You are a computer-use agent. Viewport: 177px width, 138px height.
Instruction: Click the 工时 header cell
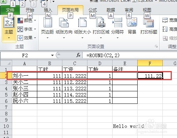point(49,69)
